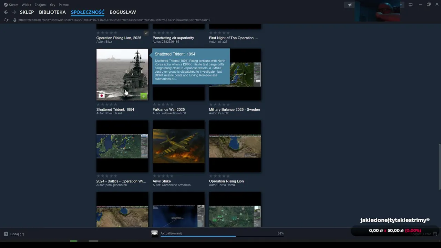Open the 2024 - Baltics map thumbnail
This screenshot has height=248, width=441.
click(x=122, y=146)
